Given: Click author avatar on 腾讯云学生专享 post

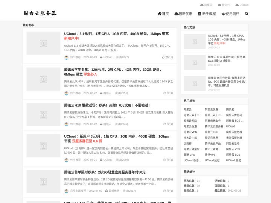Looking at the screenshot, I should click(66, 93).
